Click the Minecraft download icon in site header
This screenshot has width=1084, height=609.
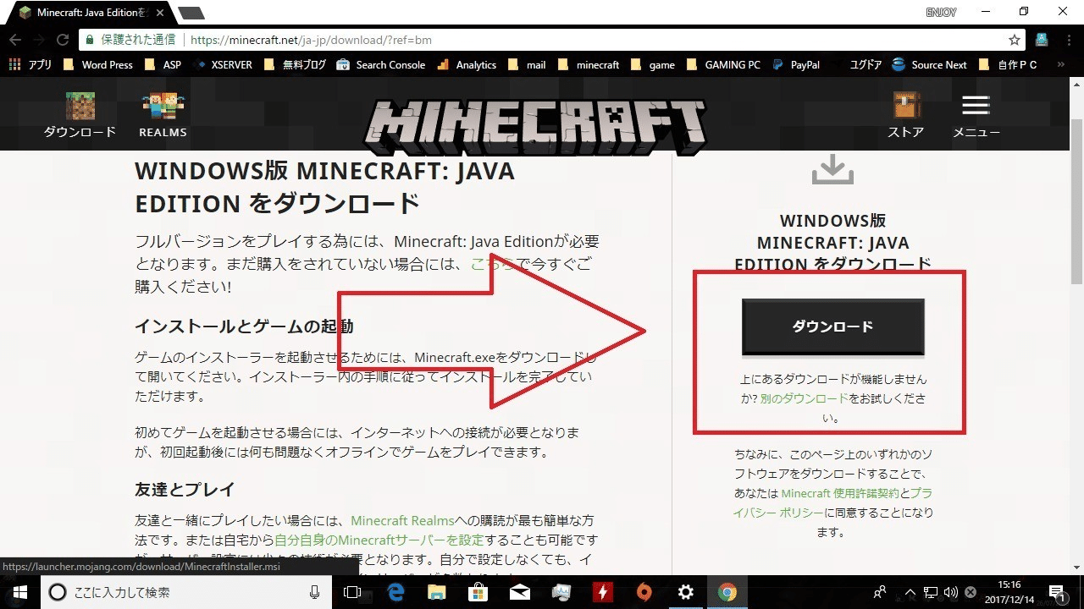point(80,107)
